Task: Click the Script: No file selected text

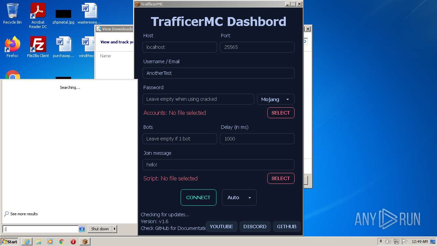Action: coord(170,178)
